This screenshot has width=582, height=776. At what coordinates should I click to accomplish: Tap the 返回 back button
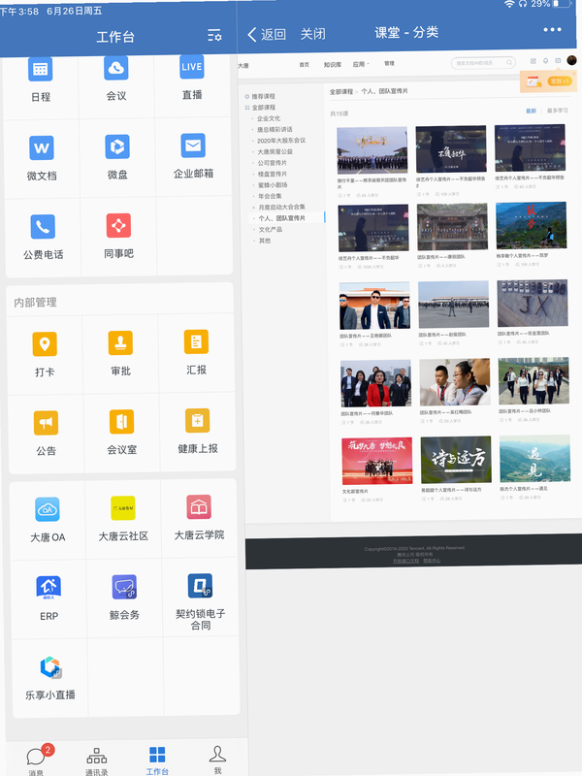(x=266, y=34)
